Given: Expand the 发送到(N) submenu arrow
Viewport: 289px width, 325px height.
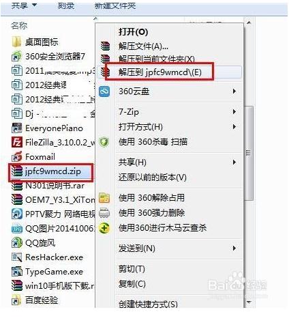Looking at the screenshot, I should (x=234, y=249).
